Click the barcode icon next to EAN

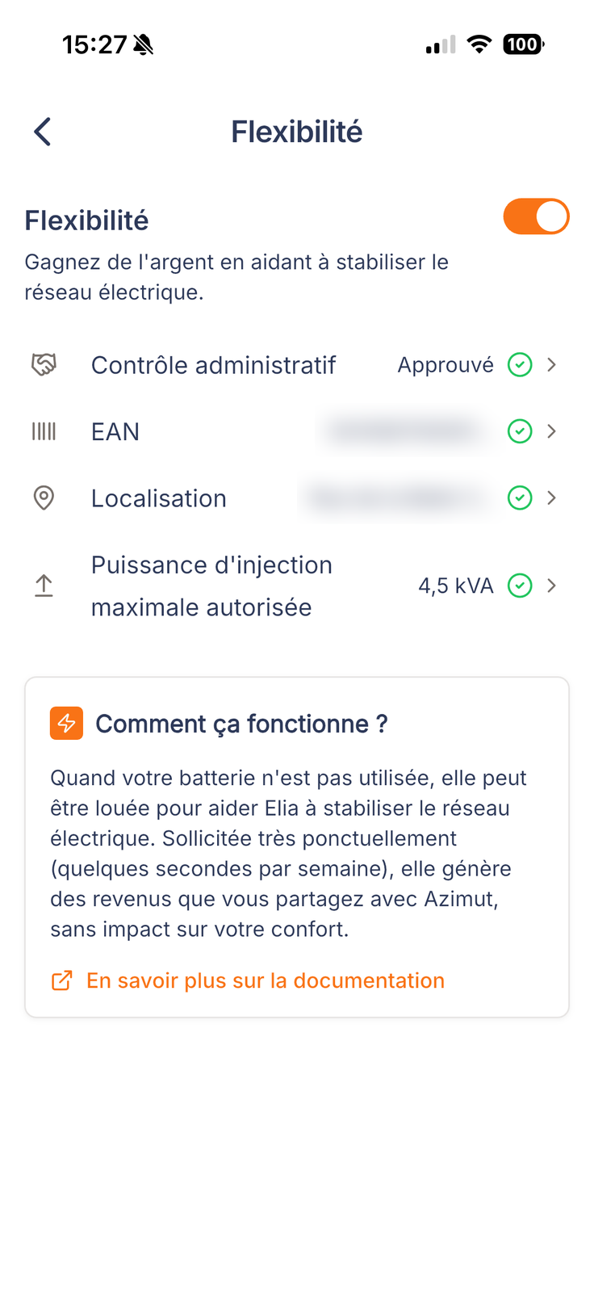[44, 431]
